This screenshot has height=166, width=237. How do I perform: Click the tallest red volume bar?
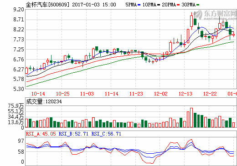click(x=191, y=118)
